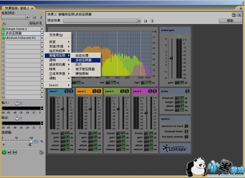Open the rack preset dropdown
245x178 pixels.
[x=28, y=17]
